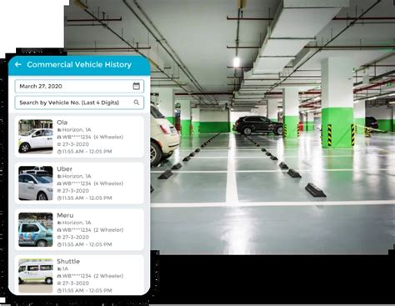Click Ola's 27-3-2020 date text
This screenshot has width=395, height=306.
(75, 144)
